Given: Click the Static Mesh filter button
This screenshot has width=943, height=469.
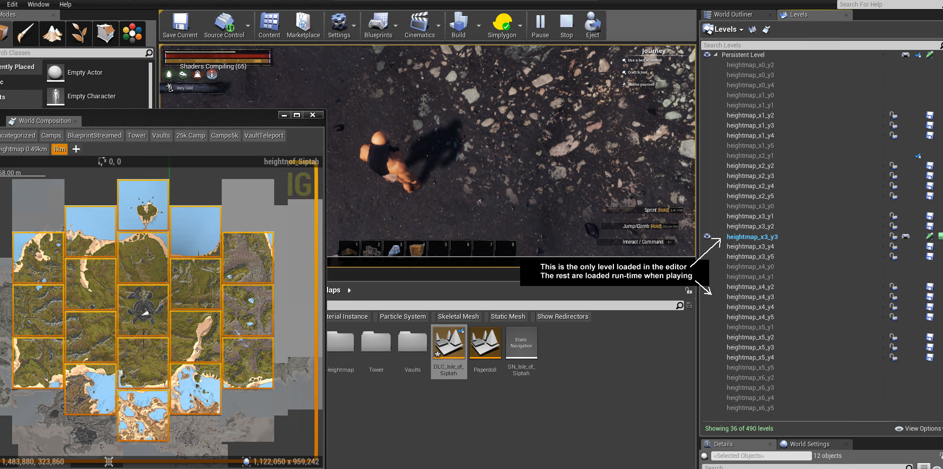Looking at the screenshot, I should (x=508, y=316).
